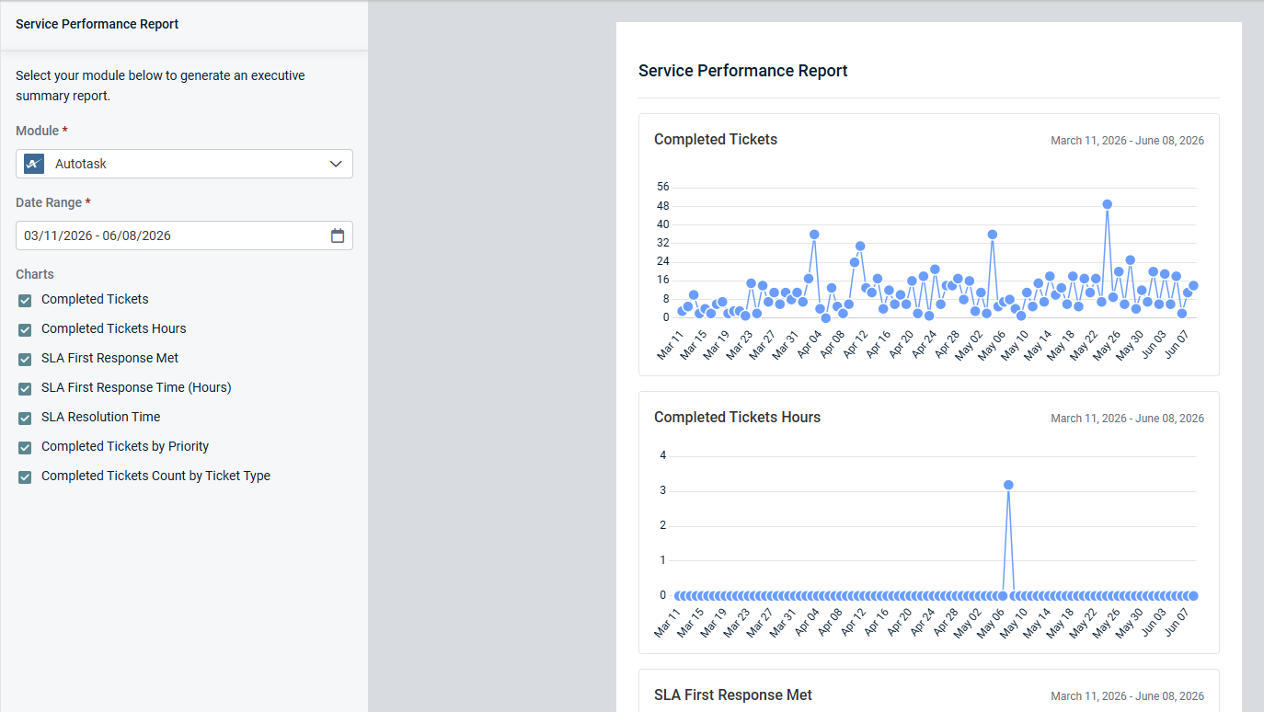Click the Completed Tickets date range label
1264x712 pixels.
(1127, 141)
